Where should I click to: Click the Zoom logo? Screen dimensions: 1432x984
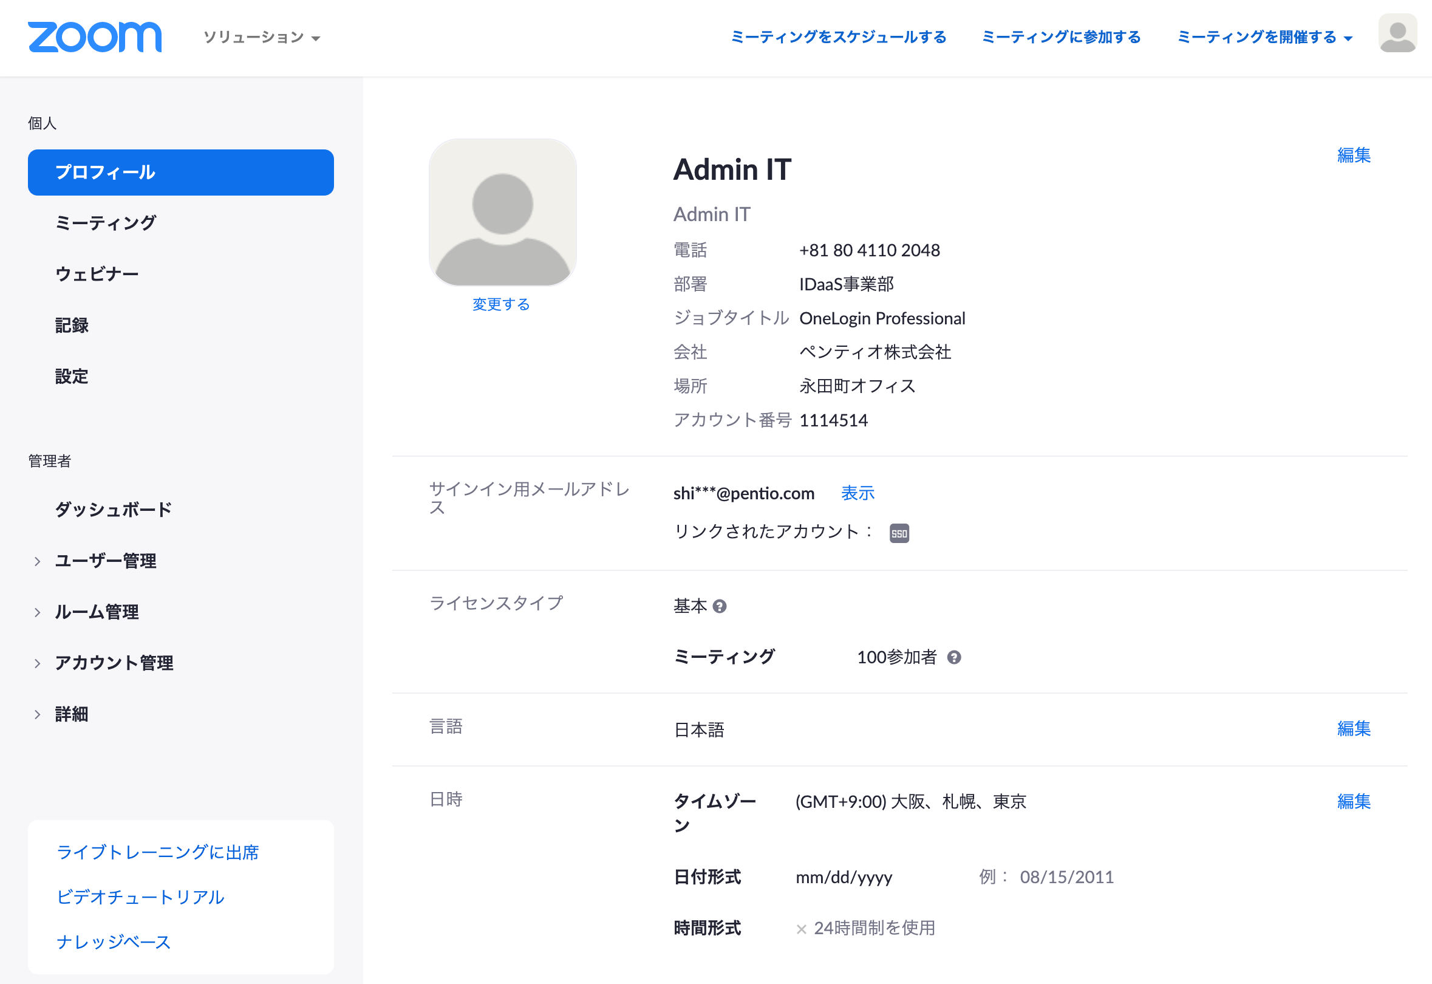click(x=95, y=37)
